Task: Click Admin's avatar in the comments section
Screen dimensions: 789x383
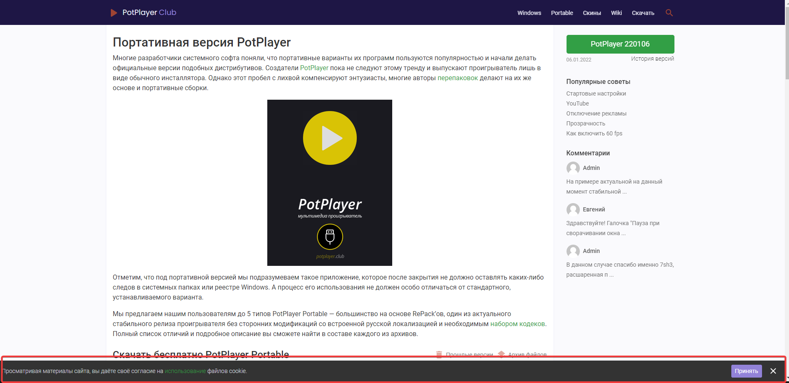Action: click(x=573, y=168)
